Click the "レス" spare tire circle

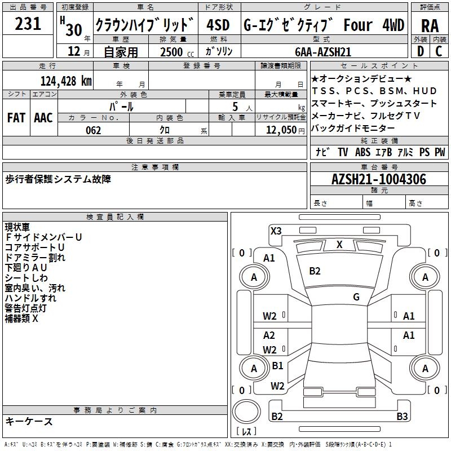pyautogui.click(x=246, y=412)
